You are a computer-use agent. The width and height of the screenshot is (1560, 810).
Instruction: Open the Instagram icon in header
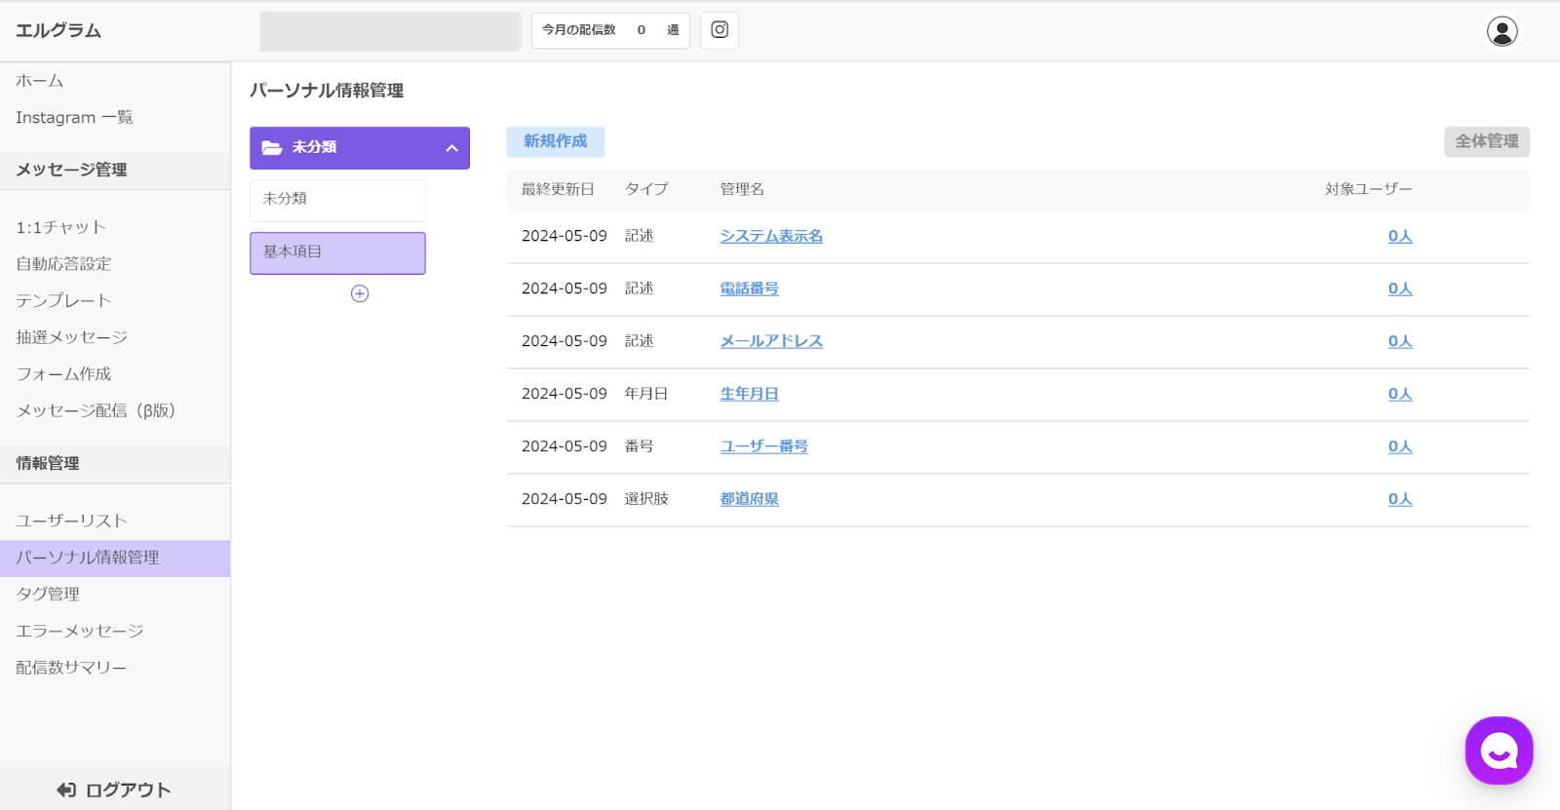click(x=720, y=30)
